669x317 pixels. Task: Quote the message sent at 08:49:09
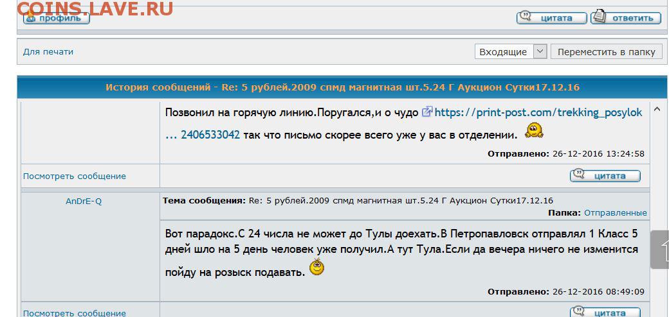[x=605, y=313]
